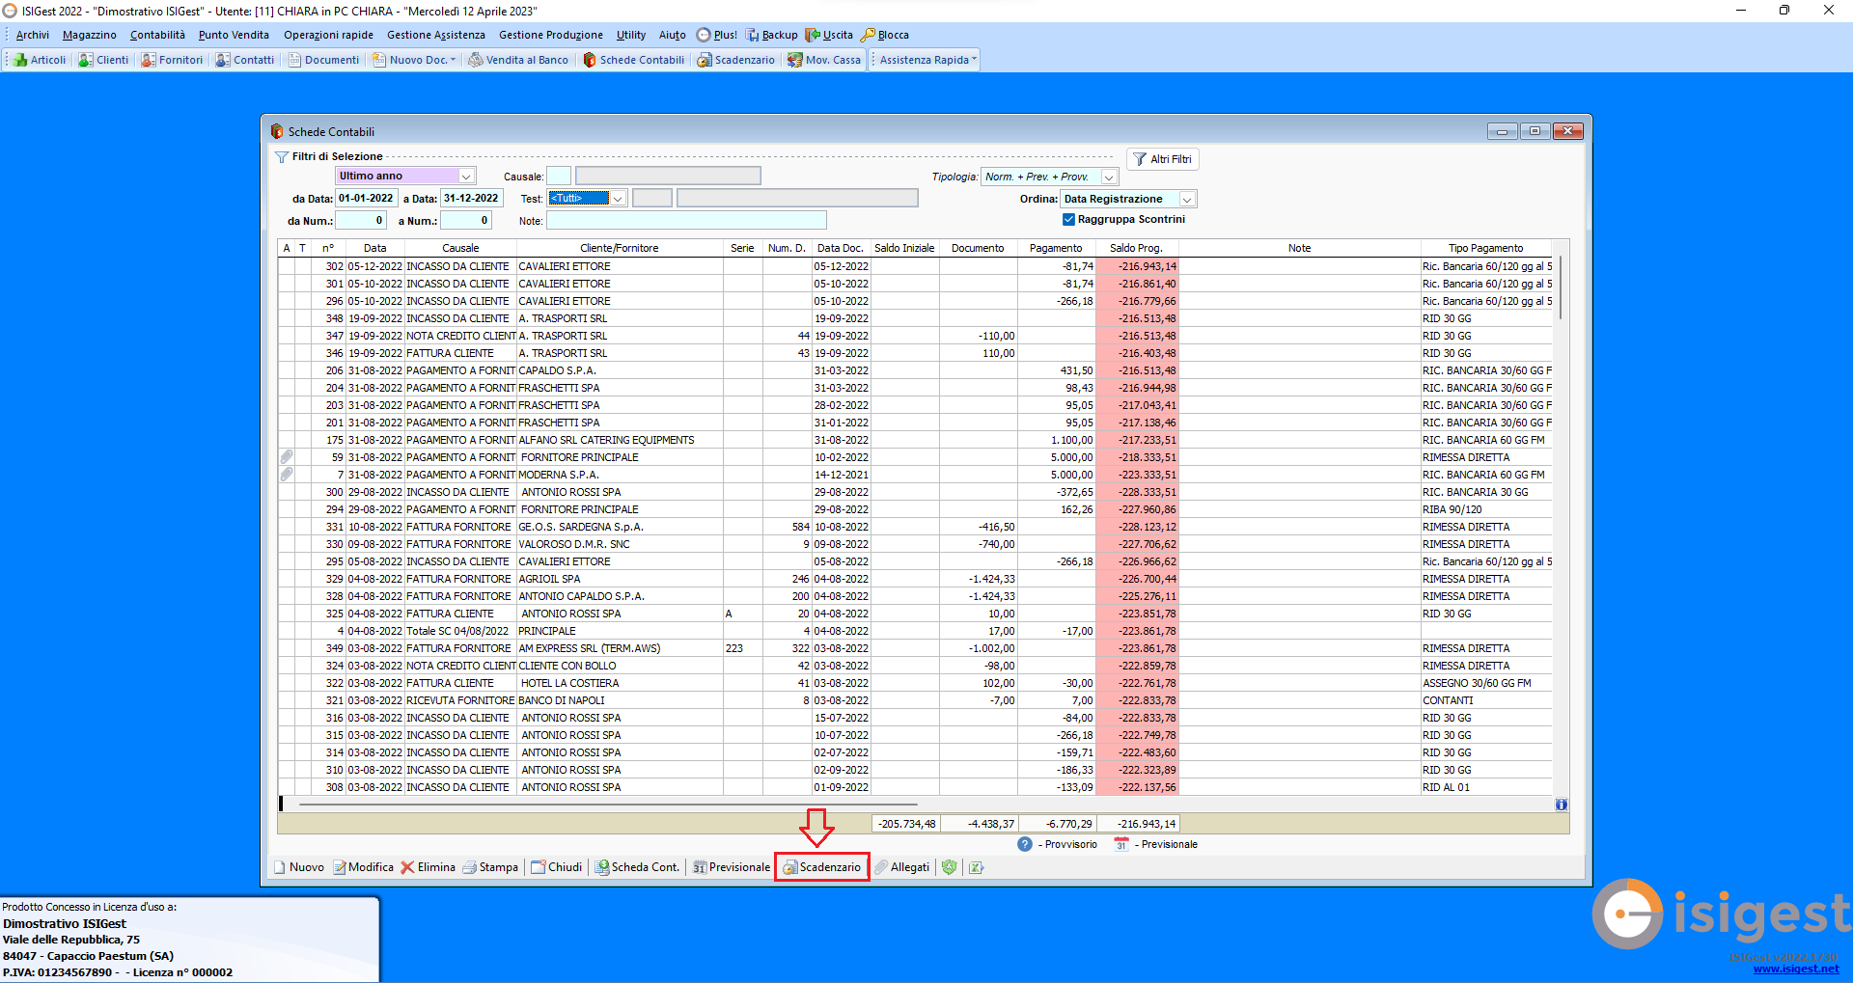
Task: Open the Operazioni rapide menu
Action: 328,35
